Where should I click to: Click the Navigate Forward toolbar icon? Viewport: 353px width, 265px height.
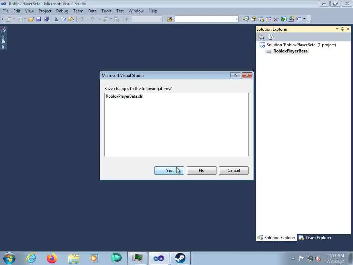tap(117, 19)
